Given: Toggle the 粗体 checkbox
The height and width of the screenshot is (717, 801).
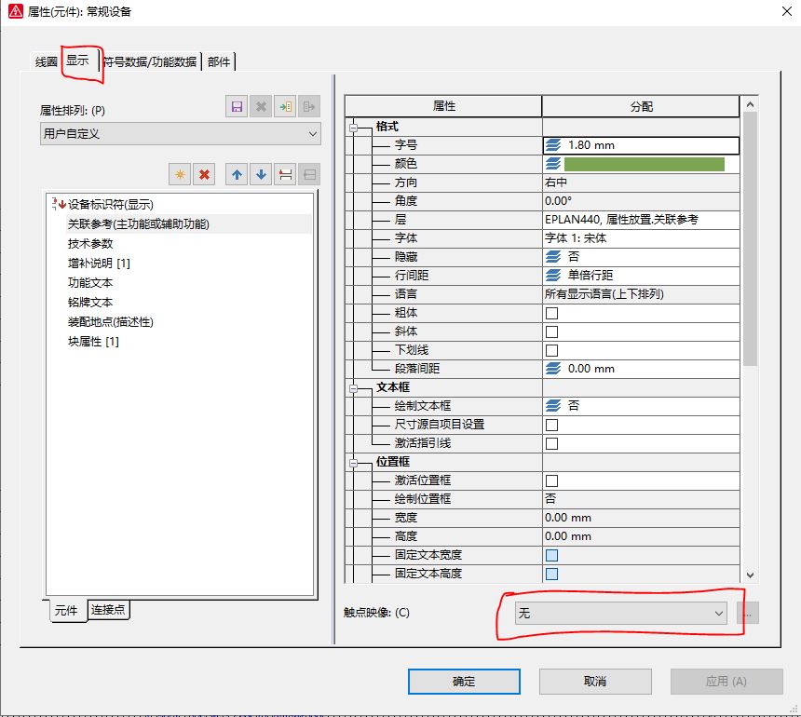Looking at the screenshot, I should [x=551, y=313].
